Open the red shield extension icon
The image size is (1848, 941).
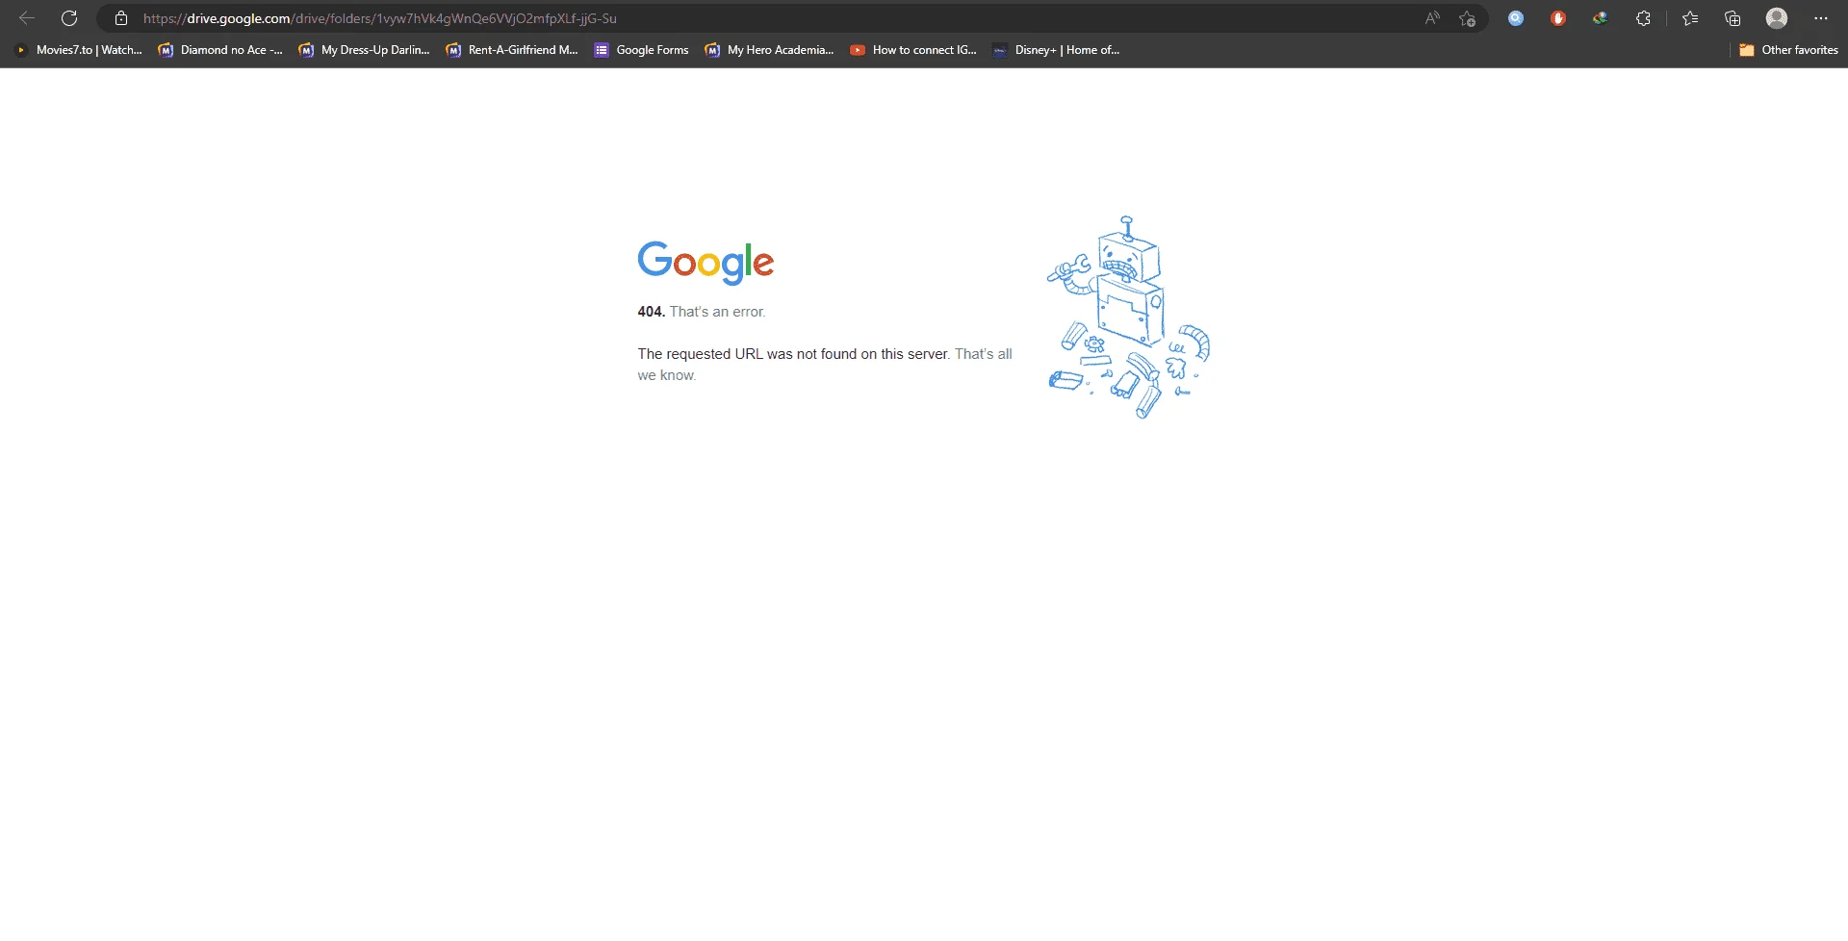coord(1558,18)
